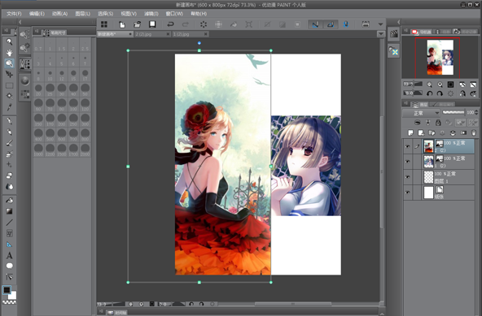The width and height of the screenshot is (482, 316).
Task: Select the rectangle Selection area tool
Action: (9, 85)
